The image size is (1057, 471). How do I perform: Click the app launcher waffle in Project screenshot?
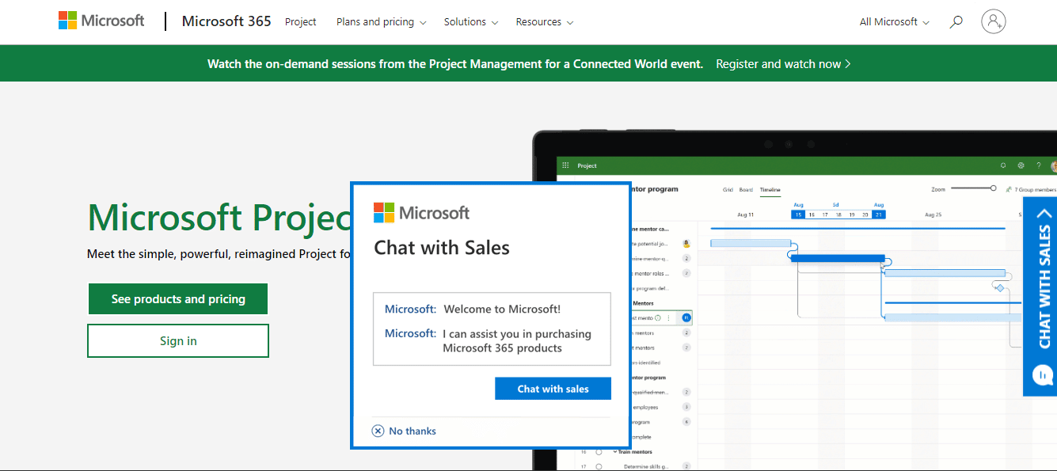565,165
